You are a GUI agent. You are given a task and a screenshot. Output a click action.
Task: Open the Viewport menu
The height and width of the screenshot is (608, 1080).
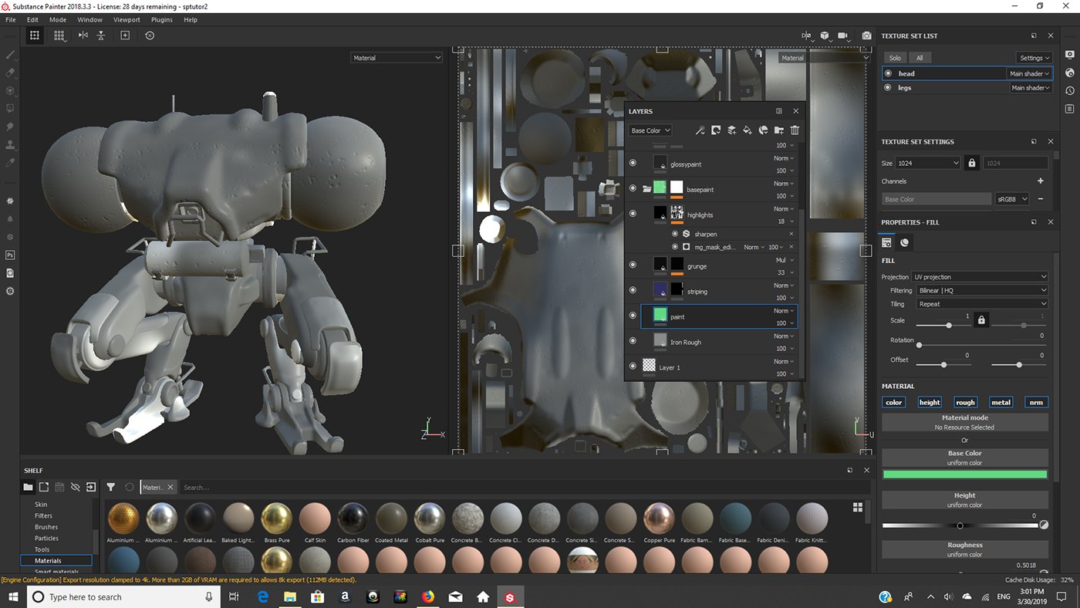click(127, 19)
